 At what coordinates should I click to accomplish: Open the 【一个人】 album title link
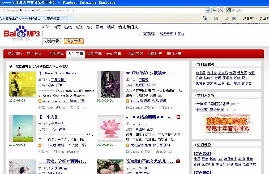[x=48, y=117]
